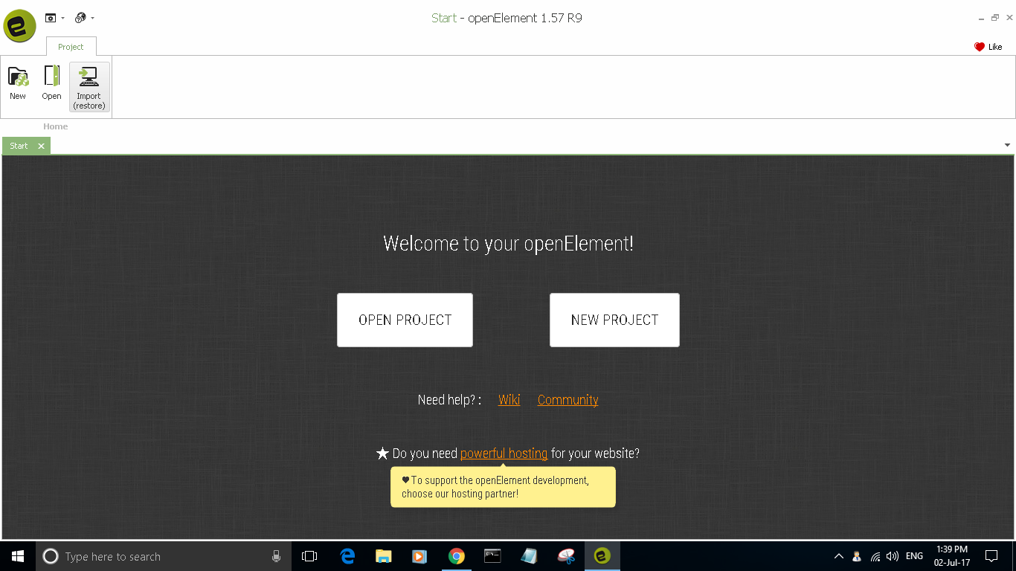1016x571 pixels.
Task: Open the globe language icon in title bar
Action: (80, 17)
